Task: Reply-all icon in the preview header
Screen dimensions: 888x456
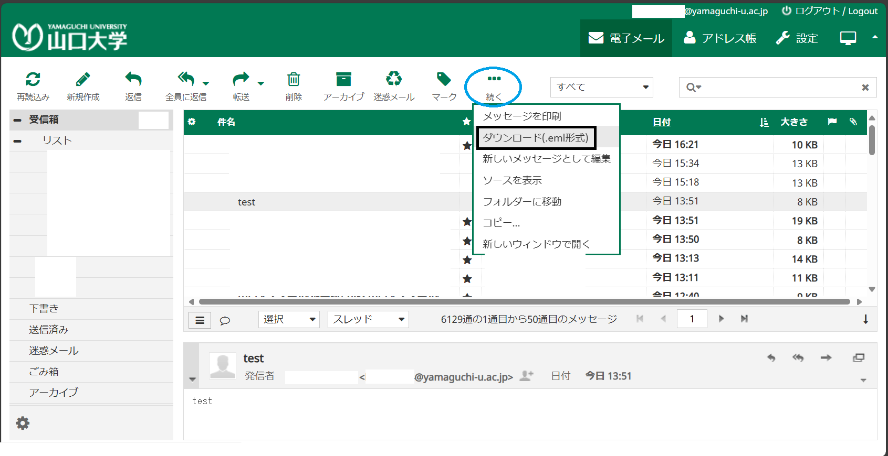Action: coord(798,358)
